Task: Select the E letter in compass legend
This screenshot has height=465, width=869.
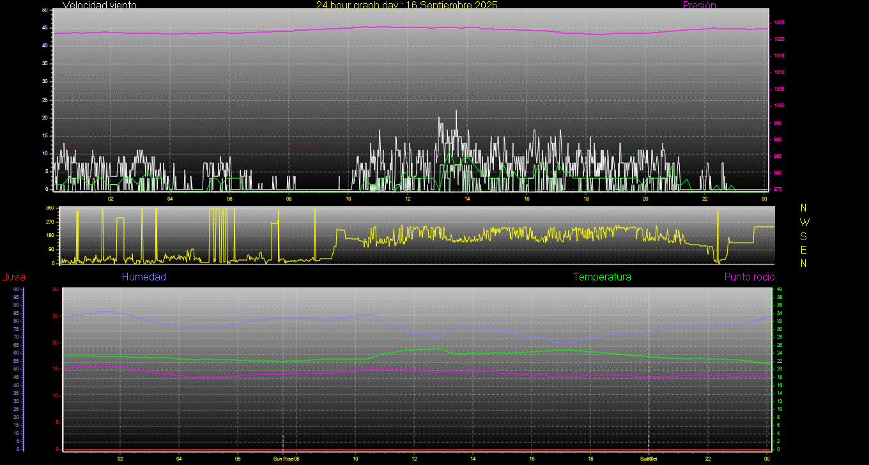Action: click(804, 250)
